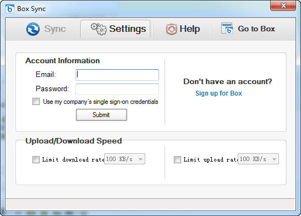Click into the Password field

click(x=117, y=89)
